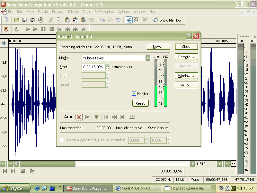Open the File menu
The image size is (257, 193).
[11, 12]
